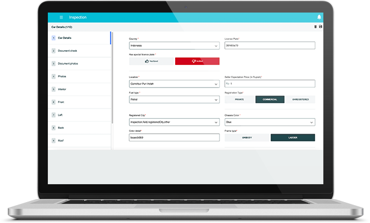Click step 2 number badge icon
The width and height of the screenshot is (370, 223).
[x=54, y=51]
